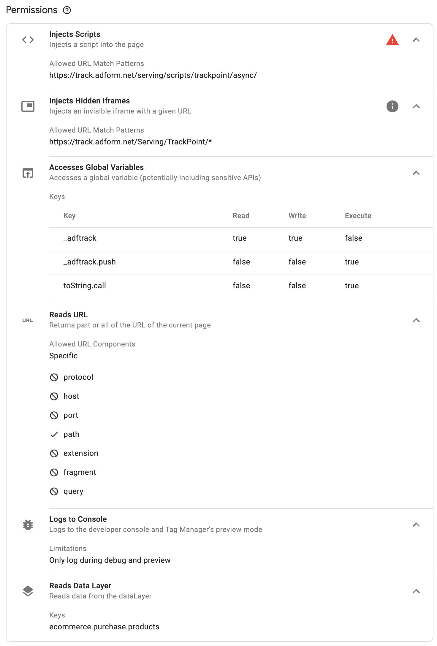This screenshot has height=646, width=437.
Task: Click the Reads Data Layer layers icon
Action: point(28,591)
